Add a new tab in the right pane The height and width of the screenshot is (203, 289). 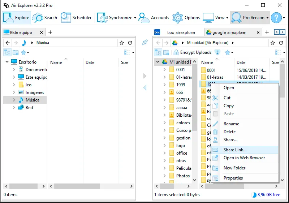coord(267,32)
